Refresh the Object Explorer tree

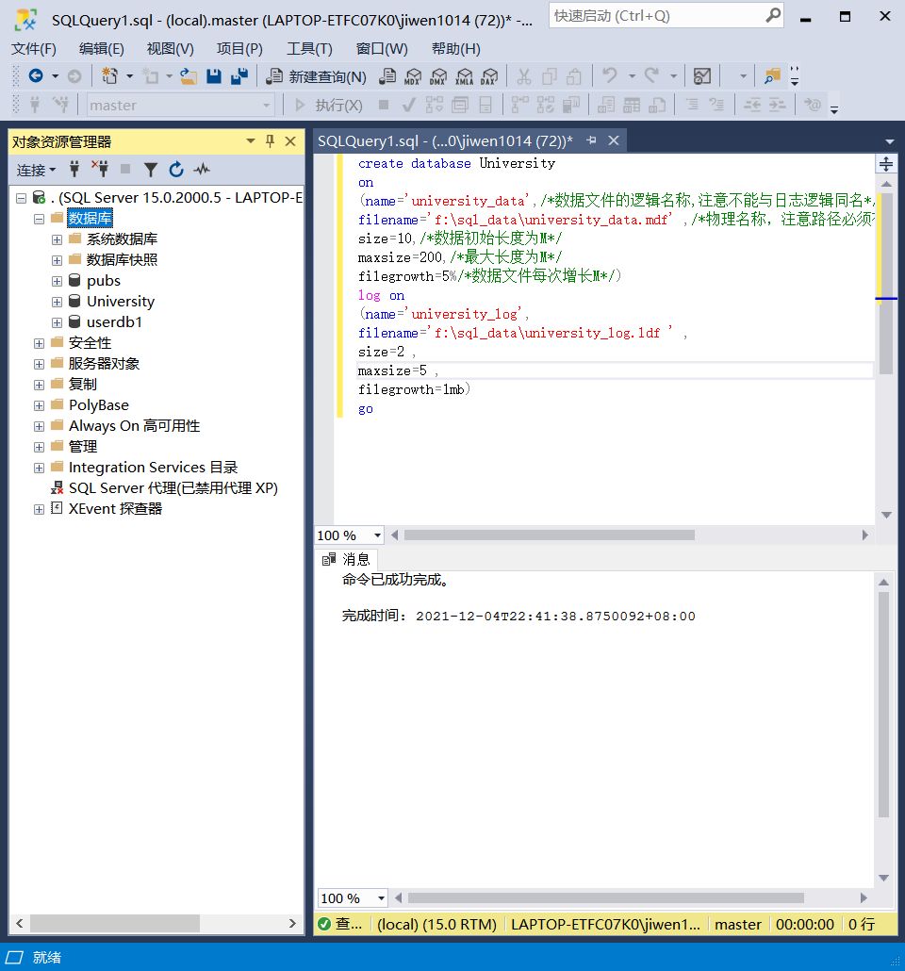[176, 169]
